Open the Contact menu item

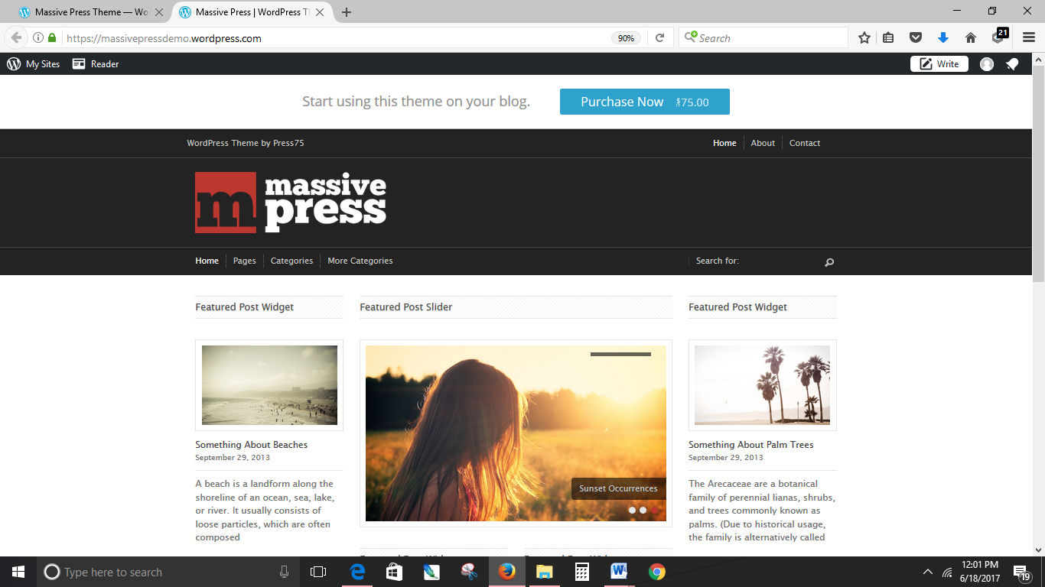pos(804,143)
